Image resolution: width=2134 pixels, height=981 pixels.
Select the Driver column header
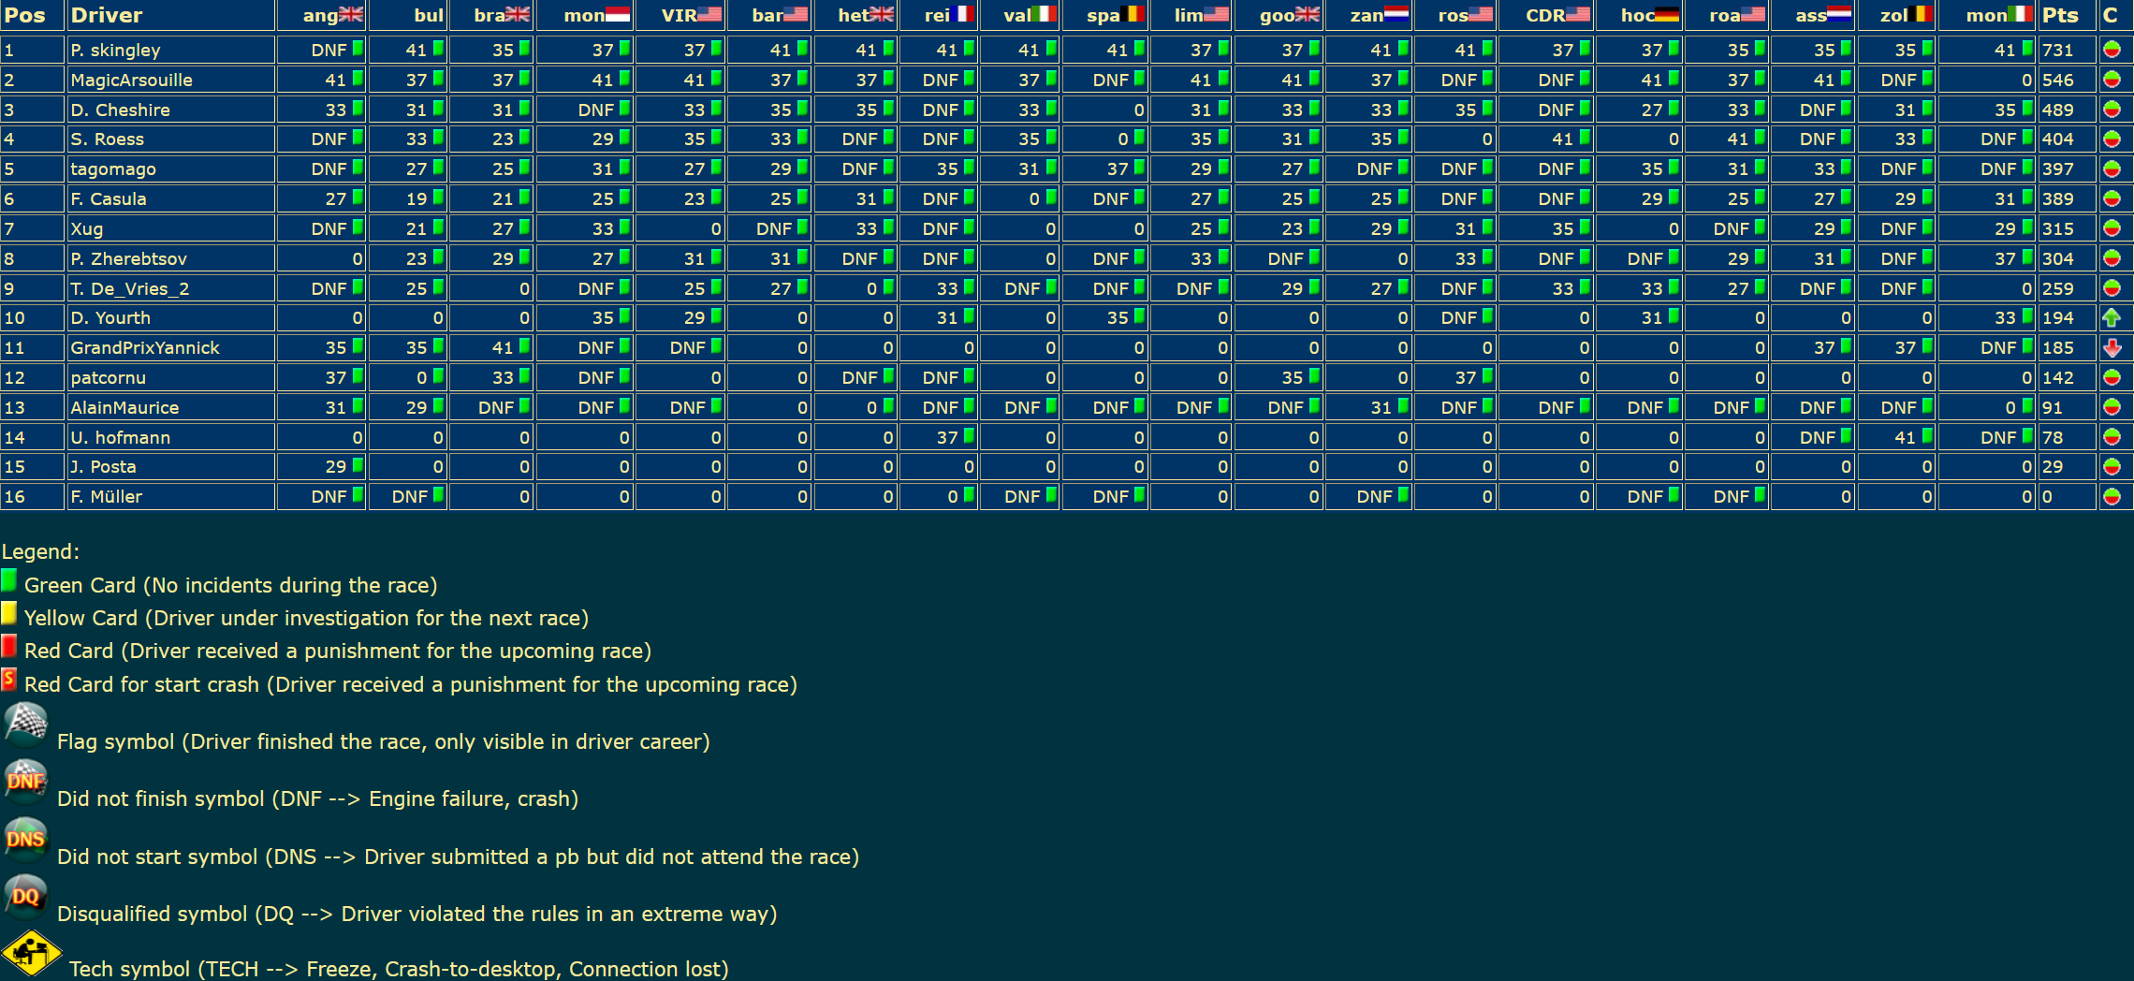(107, 15)
